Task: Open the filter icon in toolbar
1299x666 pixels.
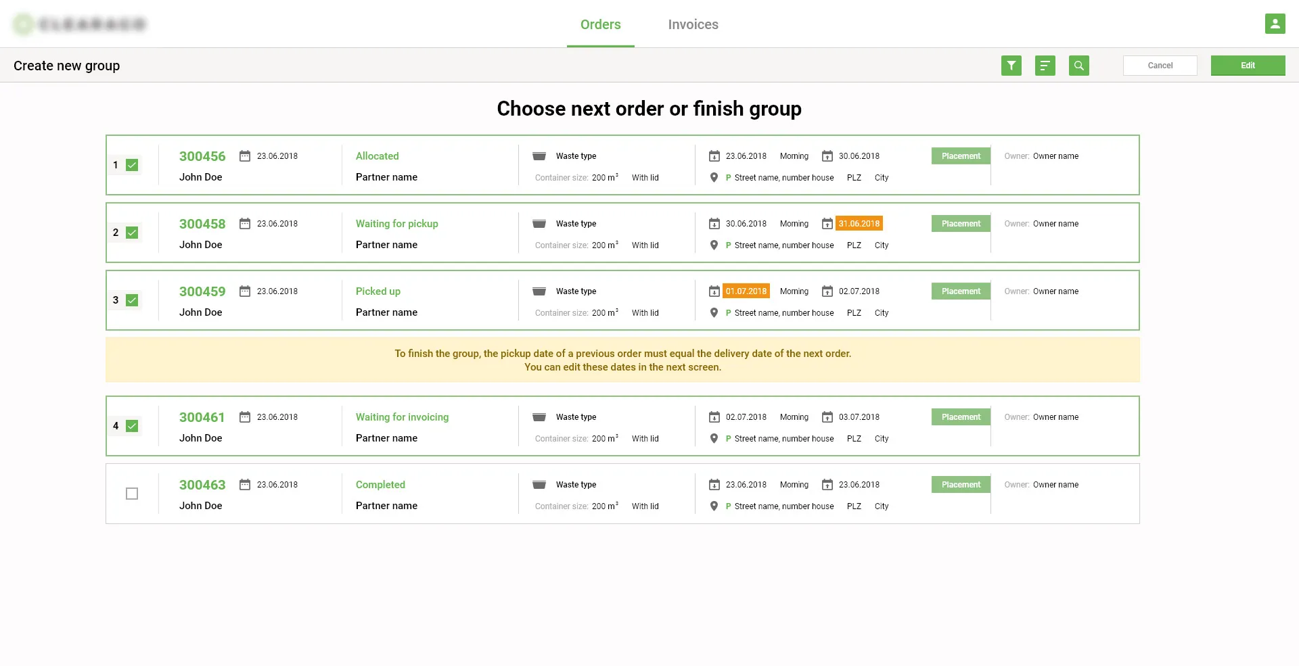Action: coord(1011,66)
